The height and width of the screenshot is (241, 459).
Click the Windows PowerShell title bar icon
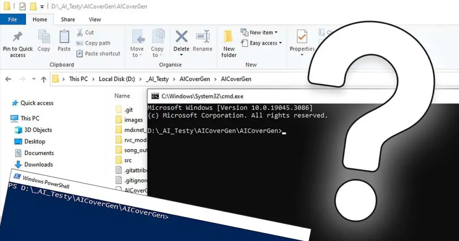[17, 176]
